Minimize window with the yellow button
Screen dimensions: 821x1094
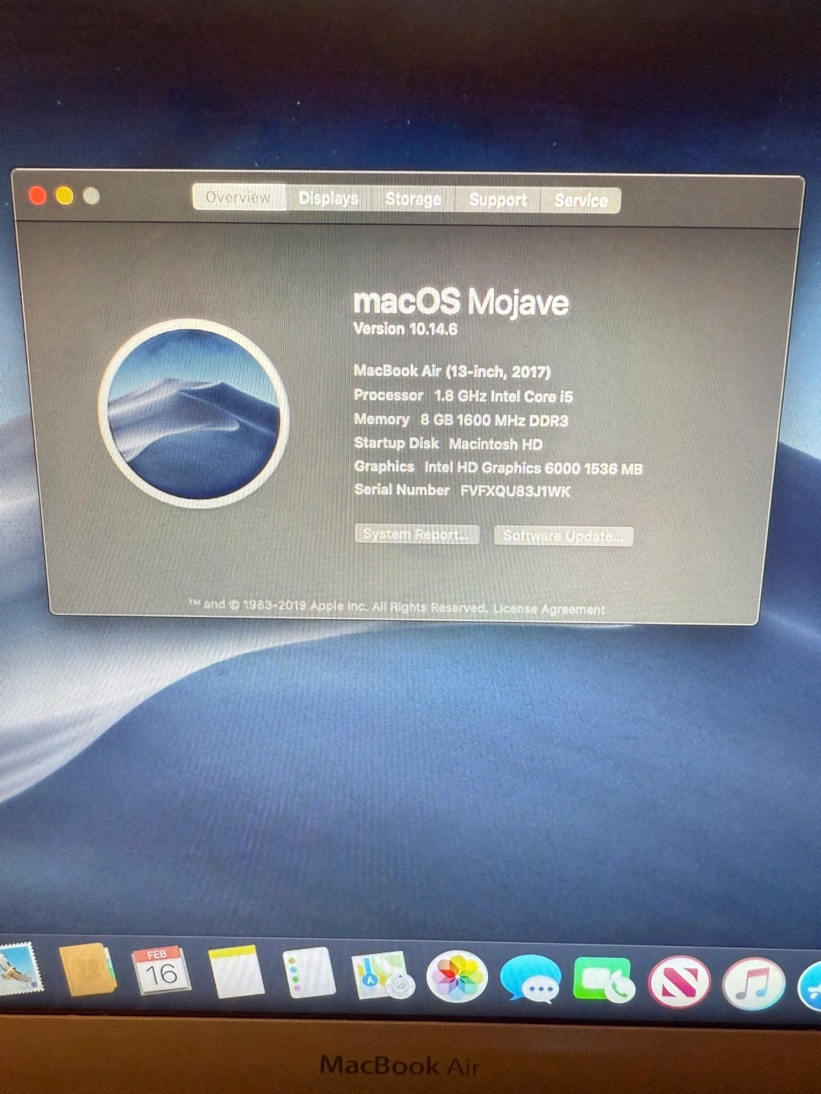pyautogui.click(x=65, y=196)
